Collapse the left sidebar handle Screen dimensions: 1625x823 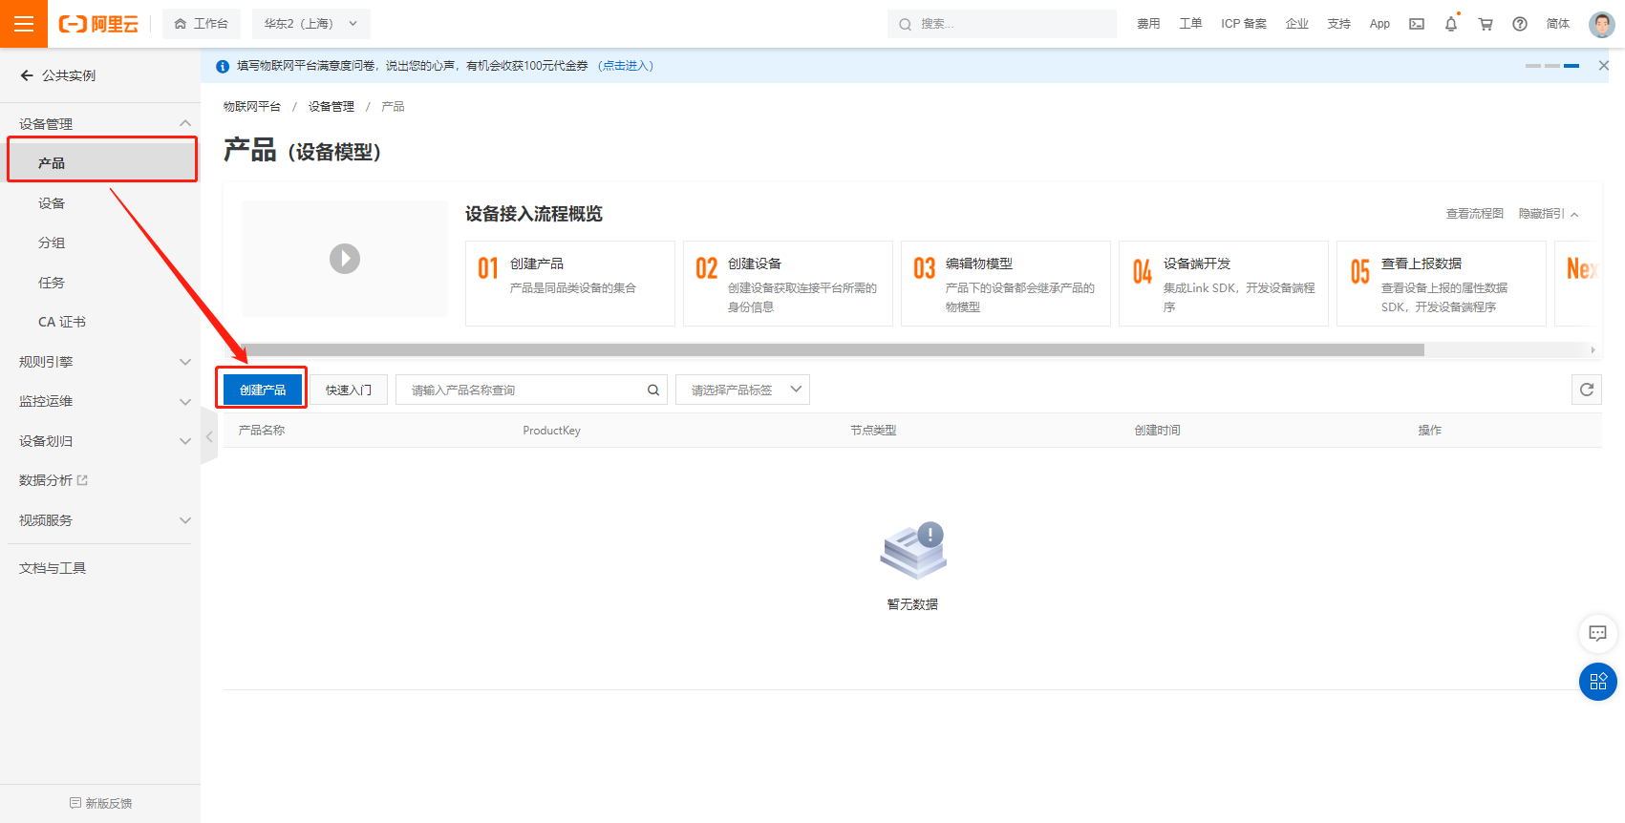(x=209, y=436)
